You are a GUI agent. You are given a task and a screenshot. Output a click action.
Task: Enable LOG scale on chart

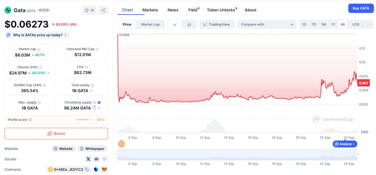pyautogui.click(x=356, y=24)
